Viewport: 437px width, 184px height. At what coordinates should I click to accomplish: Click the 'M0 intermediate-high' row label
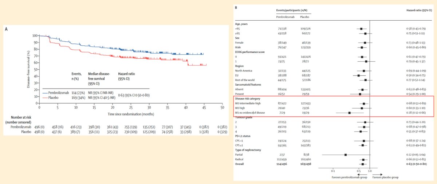click(248, 103)
